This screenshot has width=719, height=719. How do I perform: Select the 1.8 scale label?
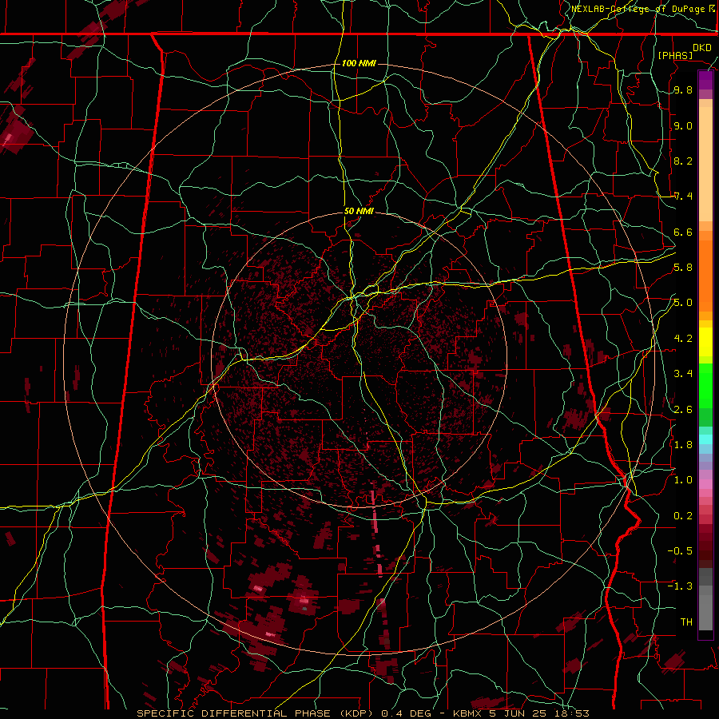[683, 445]
